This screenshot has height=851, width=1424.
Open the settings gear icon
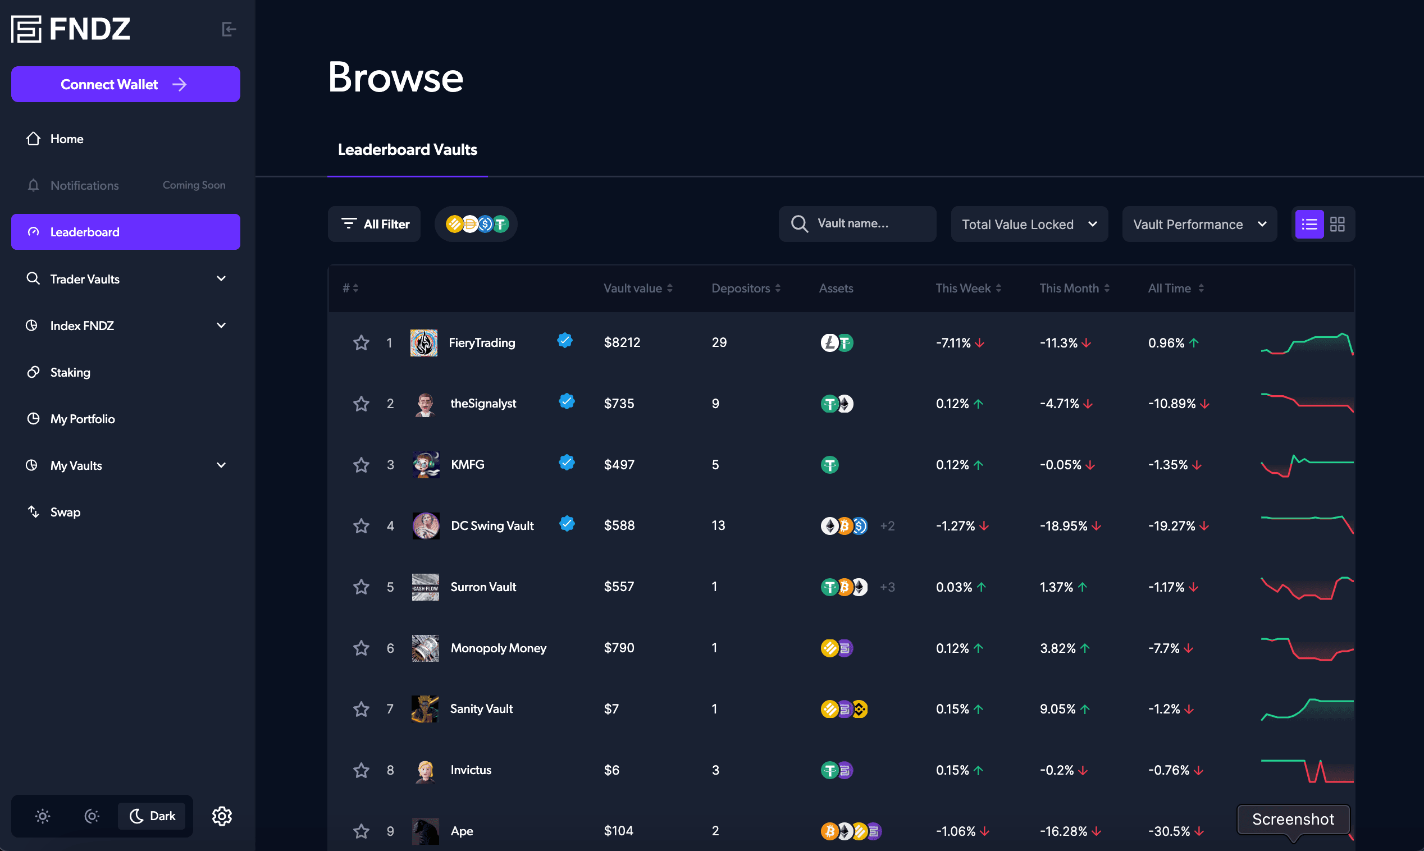point(222,816)
